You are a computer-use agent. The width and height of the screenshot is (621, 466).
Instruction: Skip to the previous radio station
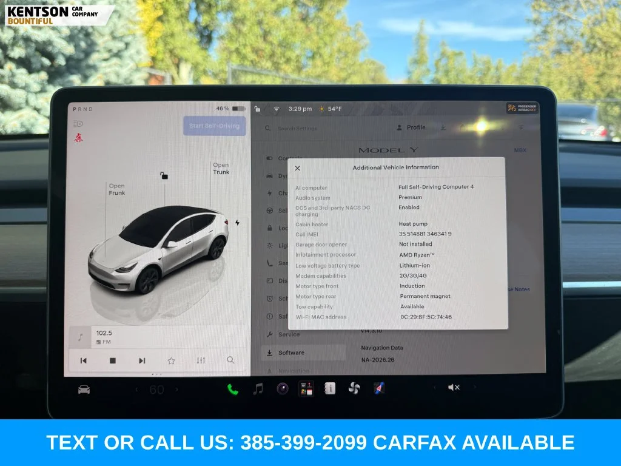84,360
